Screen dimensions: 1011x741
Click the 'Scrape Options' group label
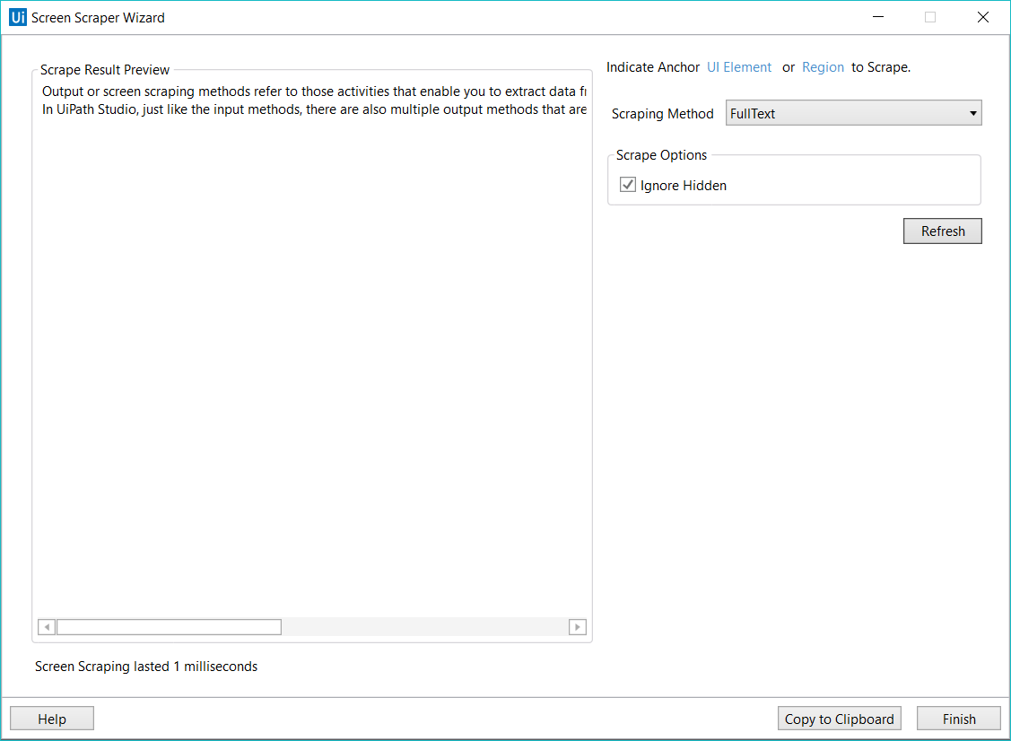click(661, 155)
